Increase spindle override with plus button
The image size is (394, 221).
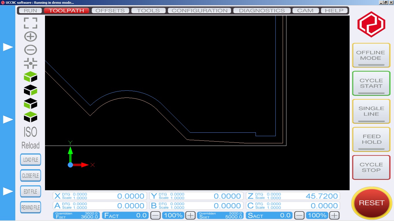pos(334,216)
